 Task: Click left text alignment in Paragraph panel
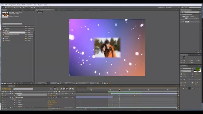pyautogui.click(x=181, y=58)
